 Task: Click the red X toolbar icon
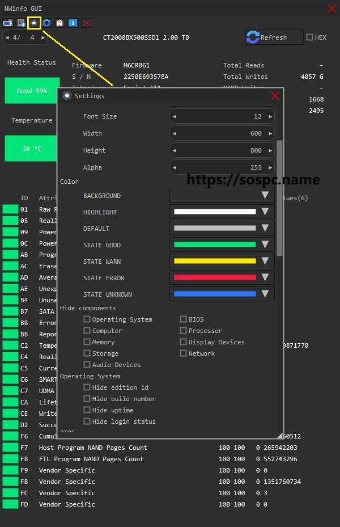pyautogui.click(x=86, y=23)
